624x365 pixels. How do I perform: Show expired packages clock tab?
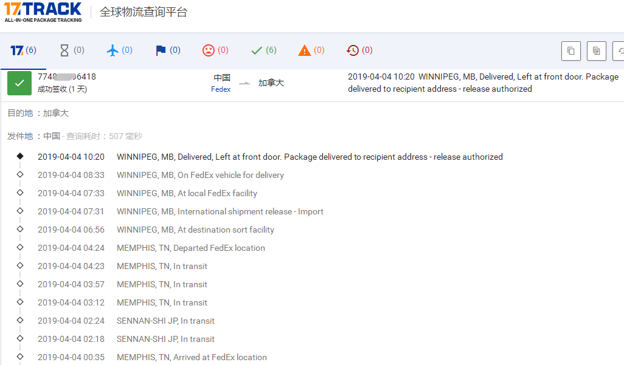click(x=359, y=50)
